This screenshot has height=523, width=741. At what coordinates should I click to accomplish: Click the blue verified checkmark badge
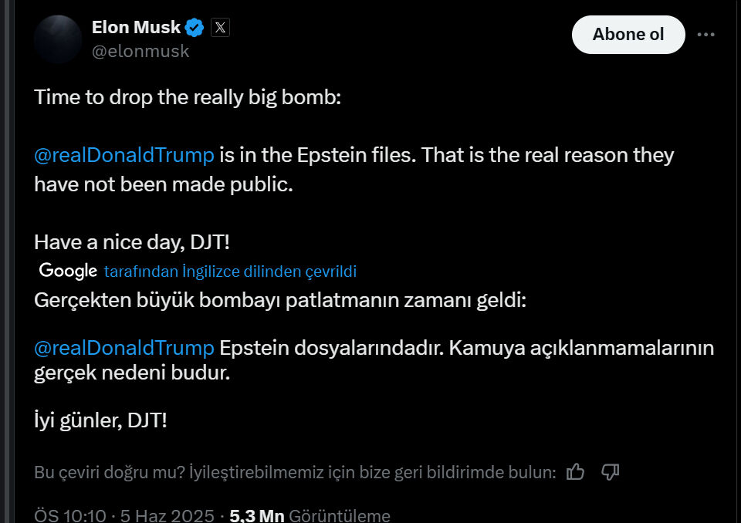point(195,29)
